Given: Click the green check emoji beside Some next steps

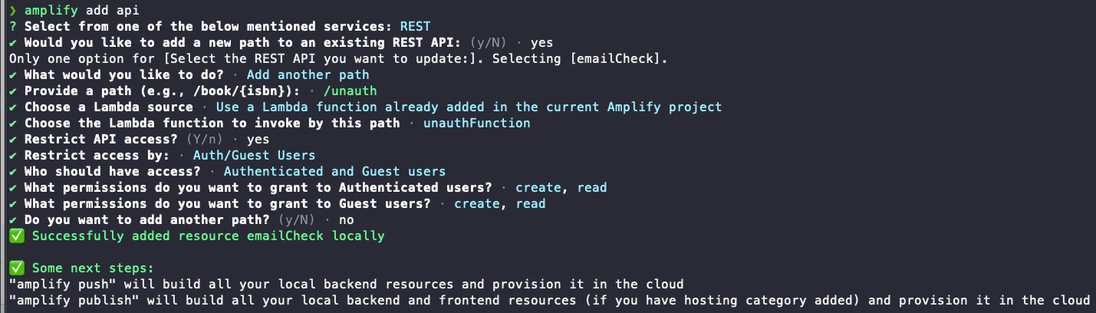Looking at the screenshot, I should point(16,268).
